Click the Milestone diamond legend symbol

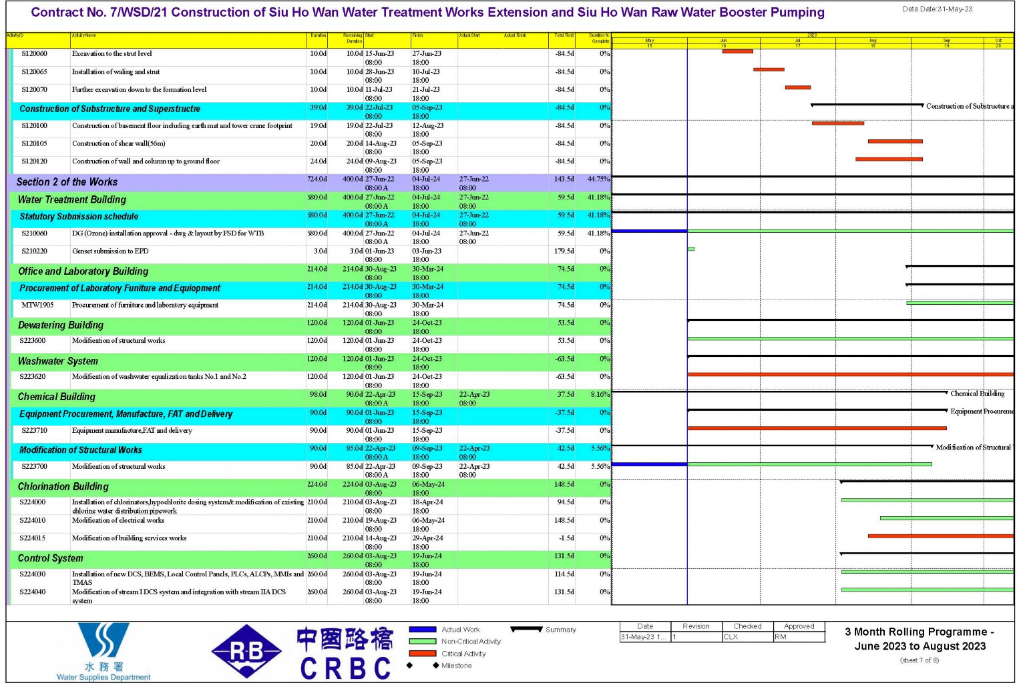[x=422, y=666]
